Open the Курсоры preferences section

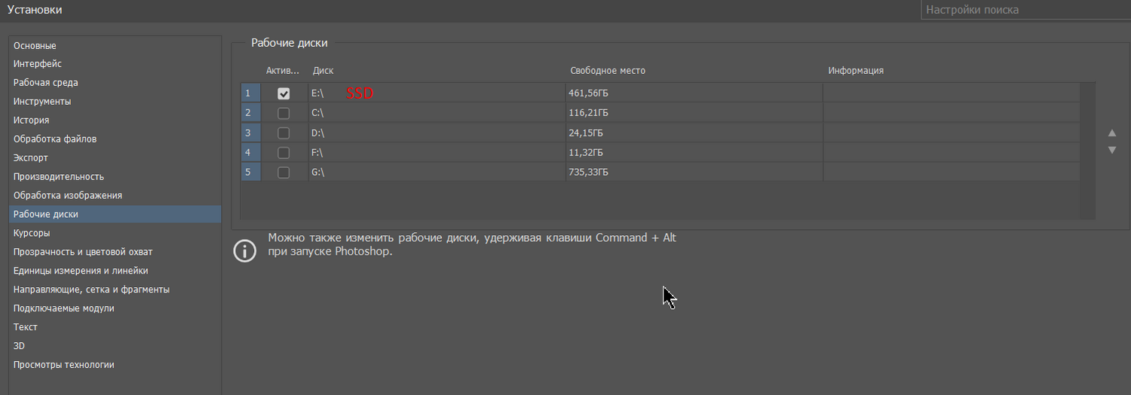tap(115, 234)
